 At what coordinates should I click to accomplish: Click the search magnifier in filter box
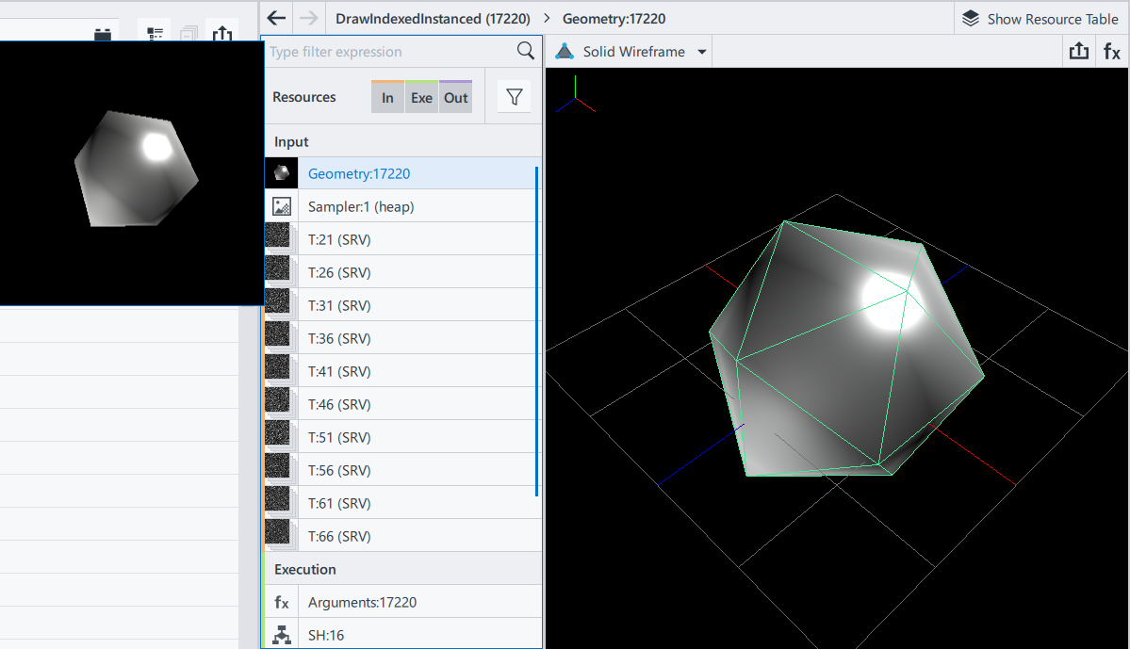coord(525,52)
